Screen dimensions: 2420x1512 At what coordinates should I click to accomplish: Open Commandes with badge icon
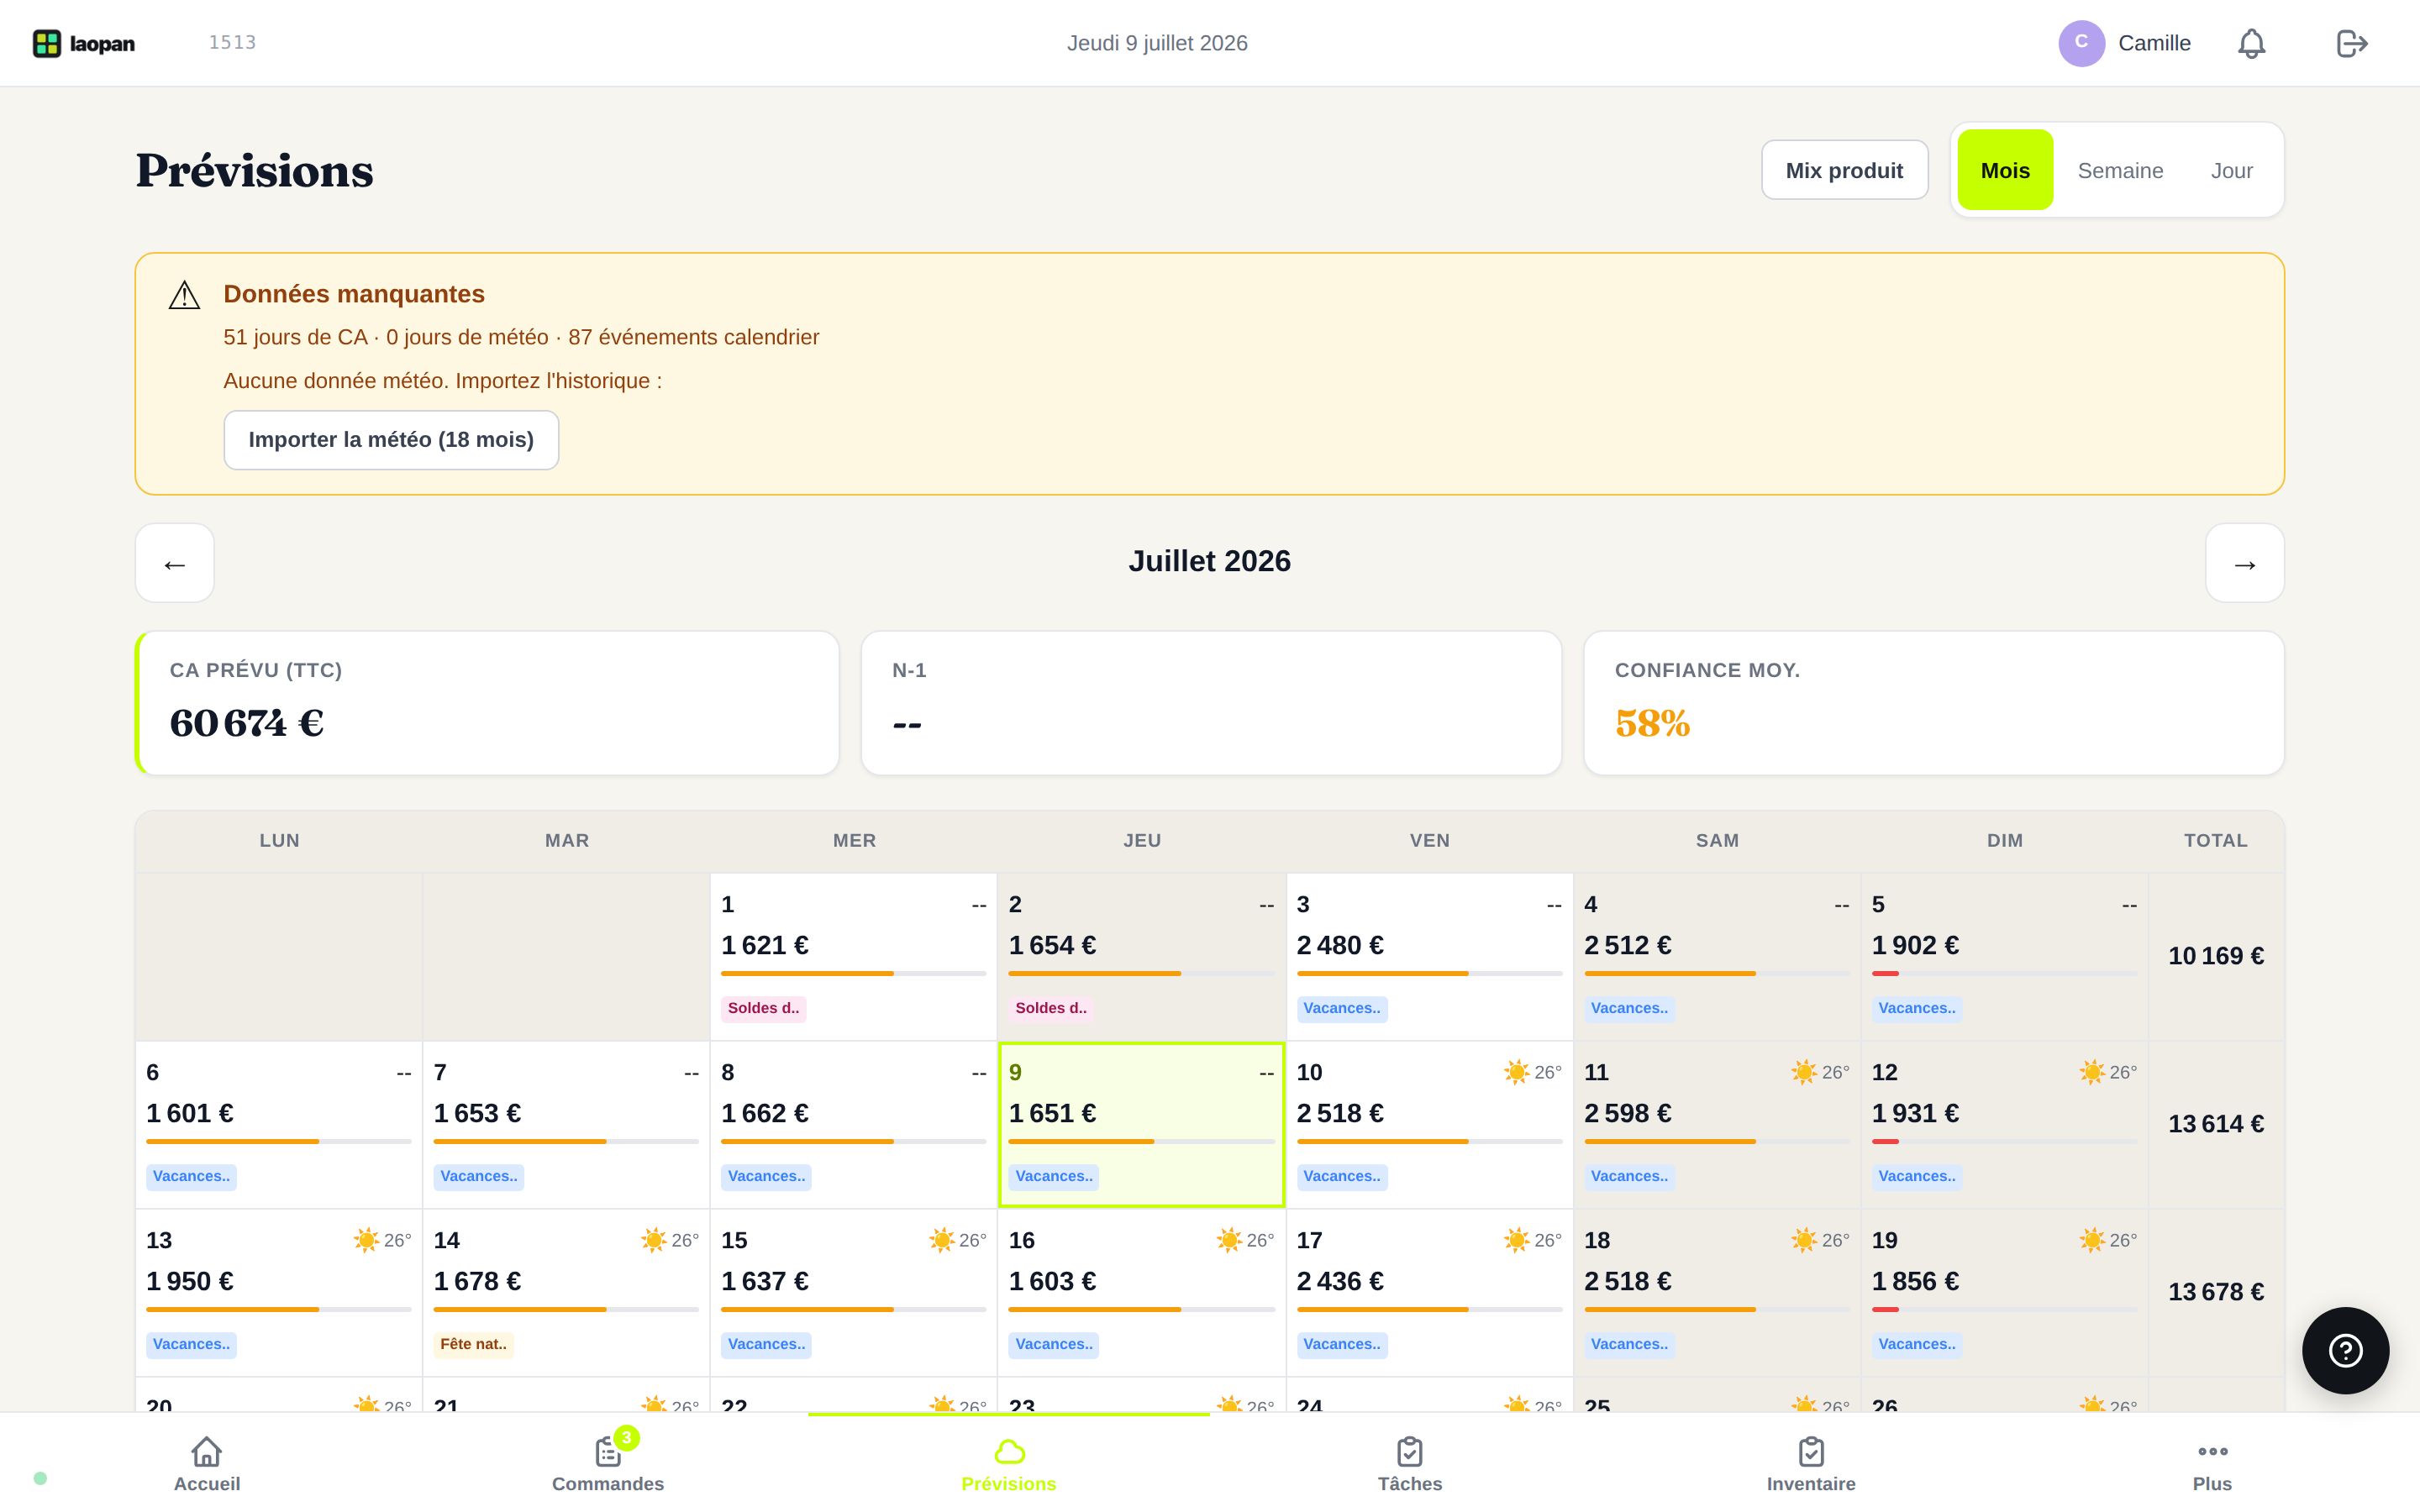[608, 1450]
